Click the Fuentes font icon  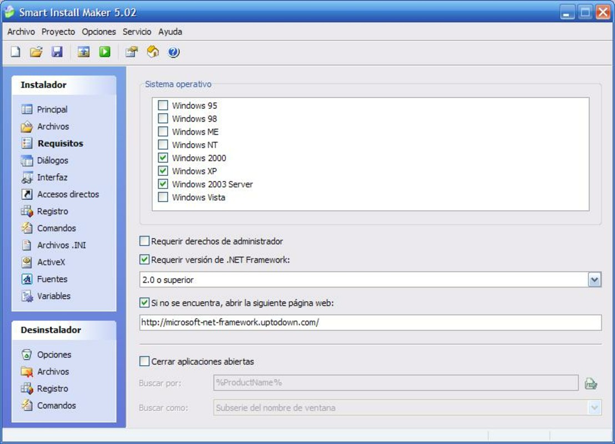(27, 279)
